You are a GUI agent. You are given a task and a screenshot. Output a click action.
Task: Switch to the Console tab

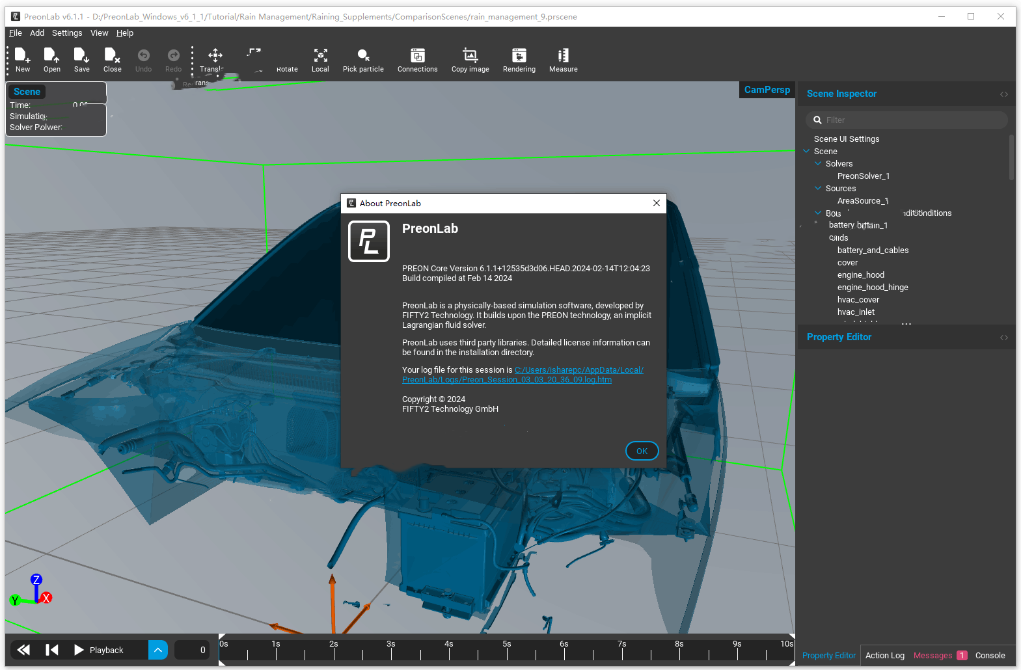(x=990, y=656)
